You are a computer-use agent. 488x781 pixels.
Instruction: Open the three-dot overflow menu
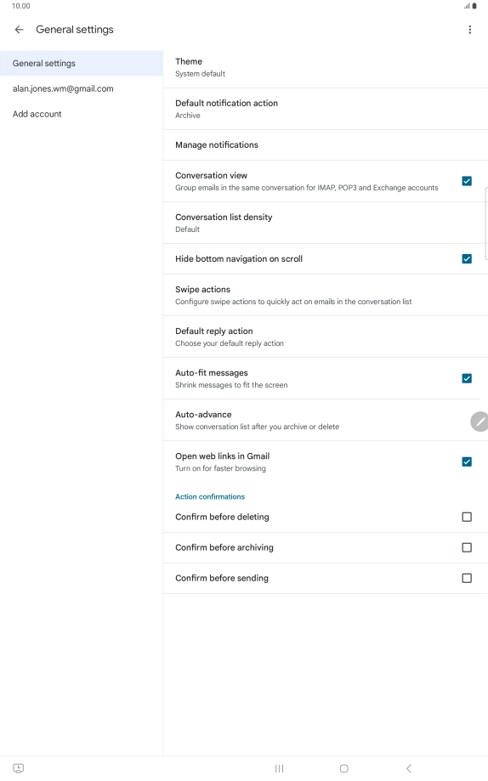(469, 30)
